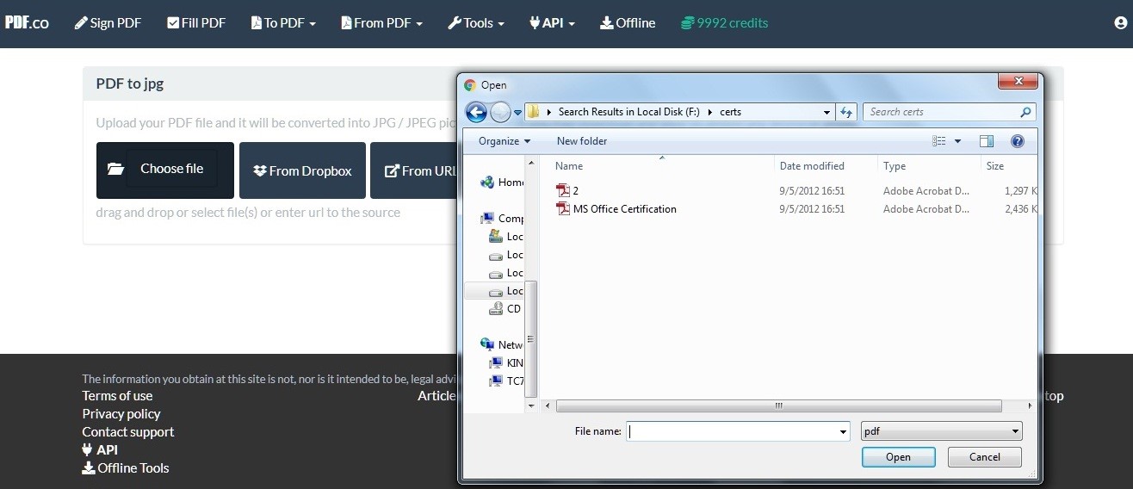Expand the Tools menu
Viewport: 1133px width, 489px height.
[x=476, y=23]
